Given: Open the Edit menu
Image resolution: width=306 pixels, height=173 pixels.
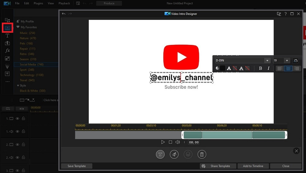Looking at the screenshot, I should [27, 3].
